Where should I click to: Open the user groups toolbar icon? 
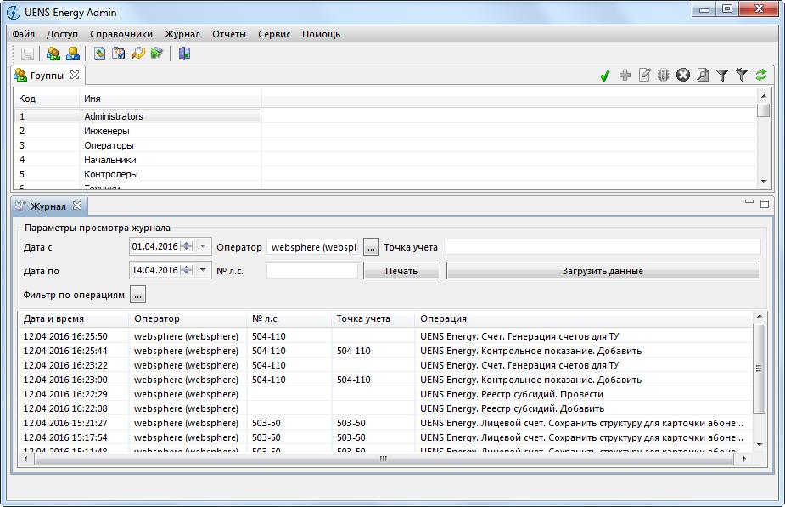point(53,54)
